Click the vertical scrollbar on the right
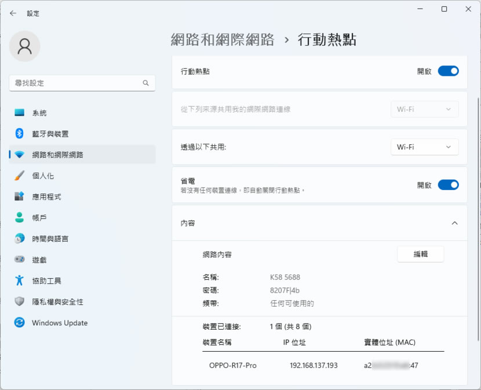The image size is (481, 390). [x=478, y=219]
